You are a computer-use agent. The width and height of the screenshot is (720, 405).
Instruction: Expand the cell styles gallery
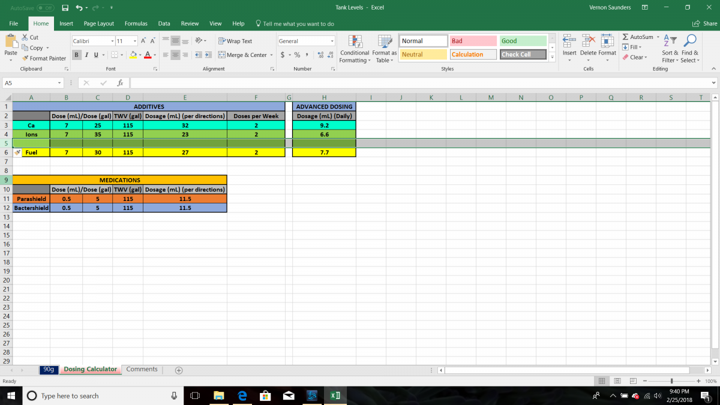click(552, 58)
